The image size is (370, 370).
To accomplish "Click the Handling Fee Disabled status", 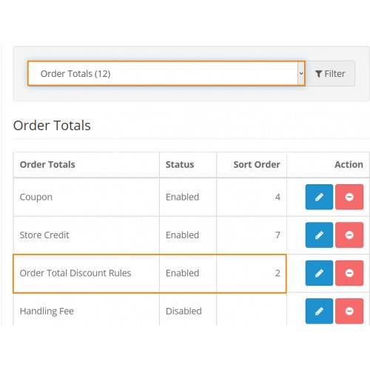I will tap(184, 311).
